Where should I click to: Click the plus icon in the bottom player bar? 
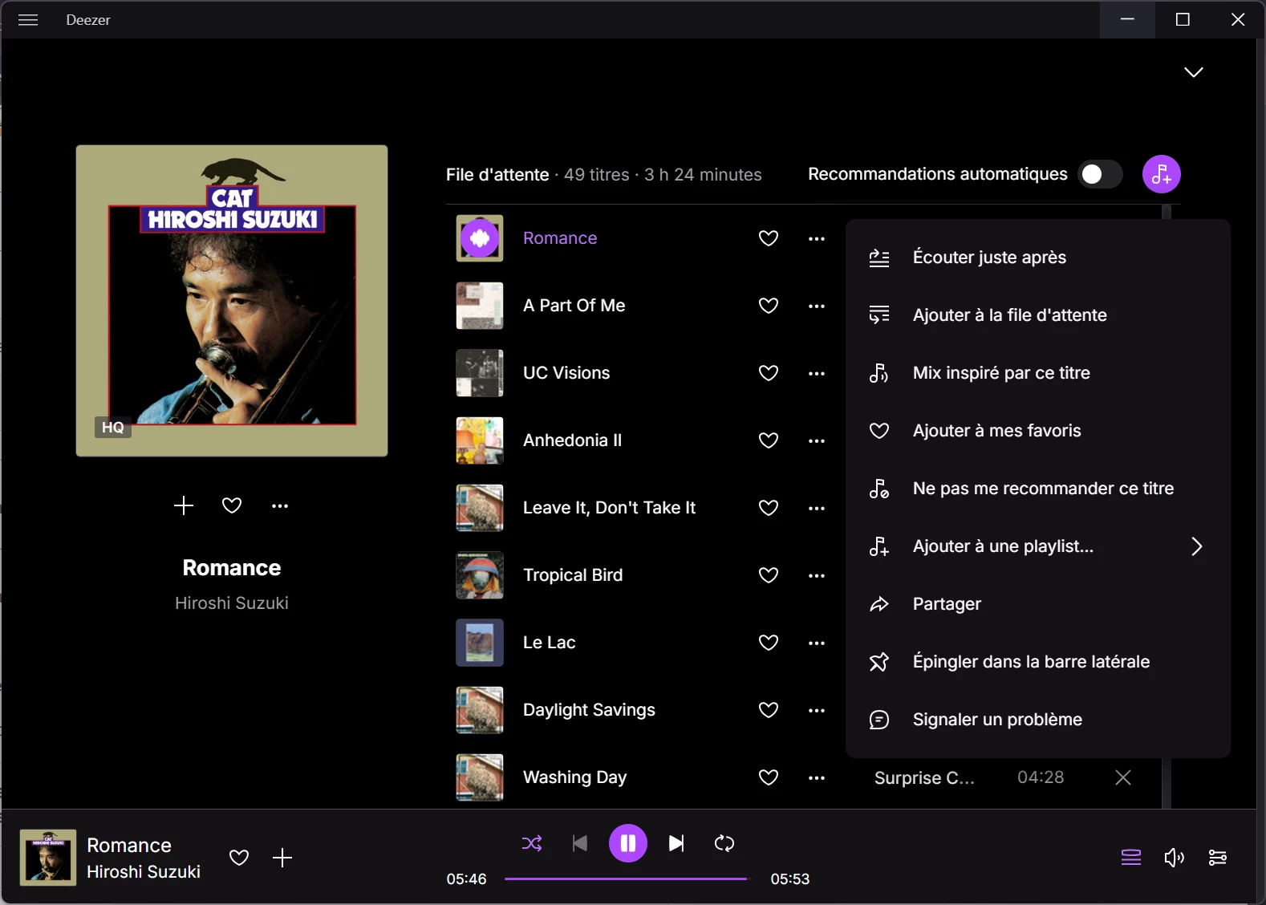point(282,858)
